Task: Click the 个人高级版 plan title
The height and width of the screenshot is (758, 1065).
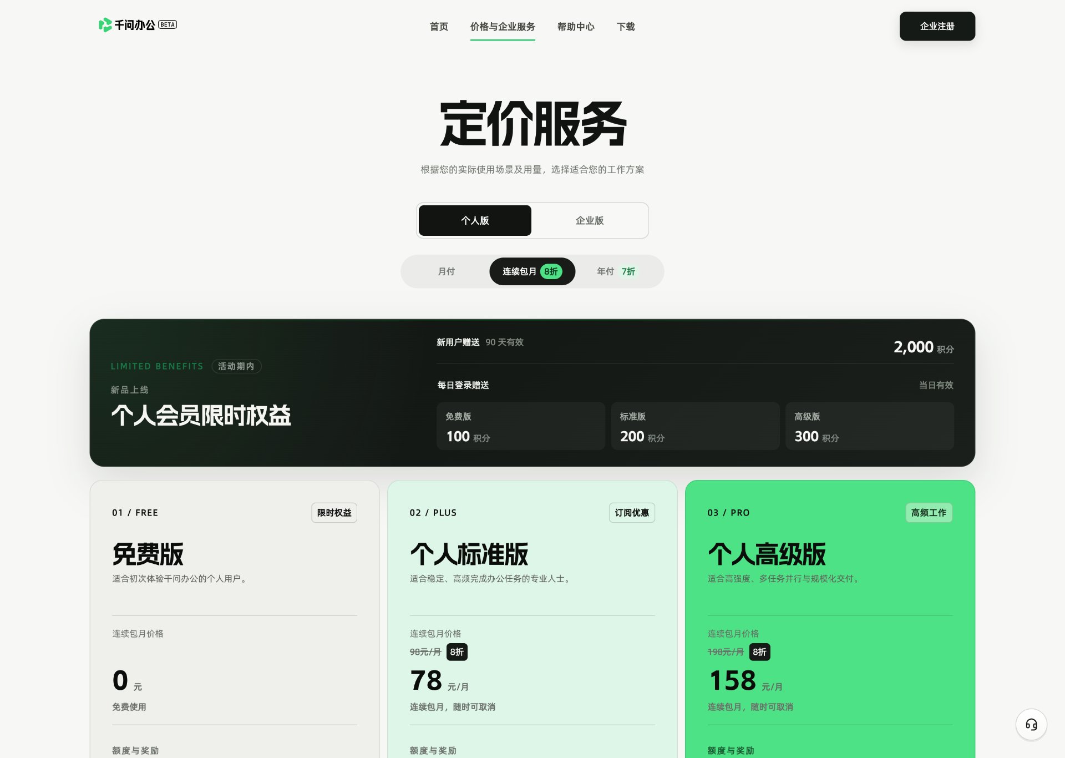Action: [767, 554]
